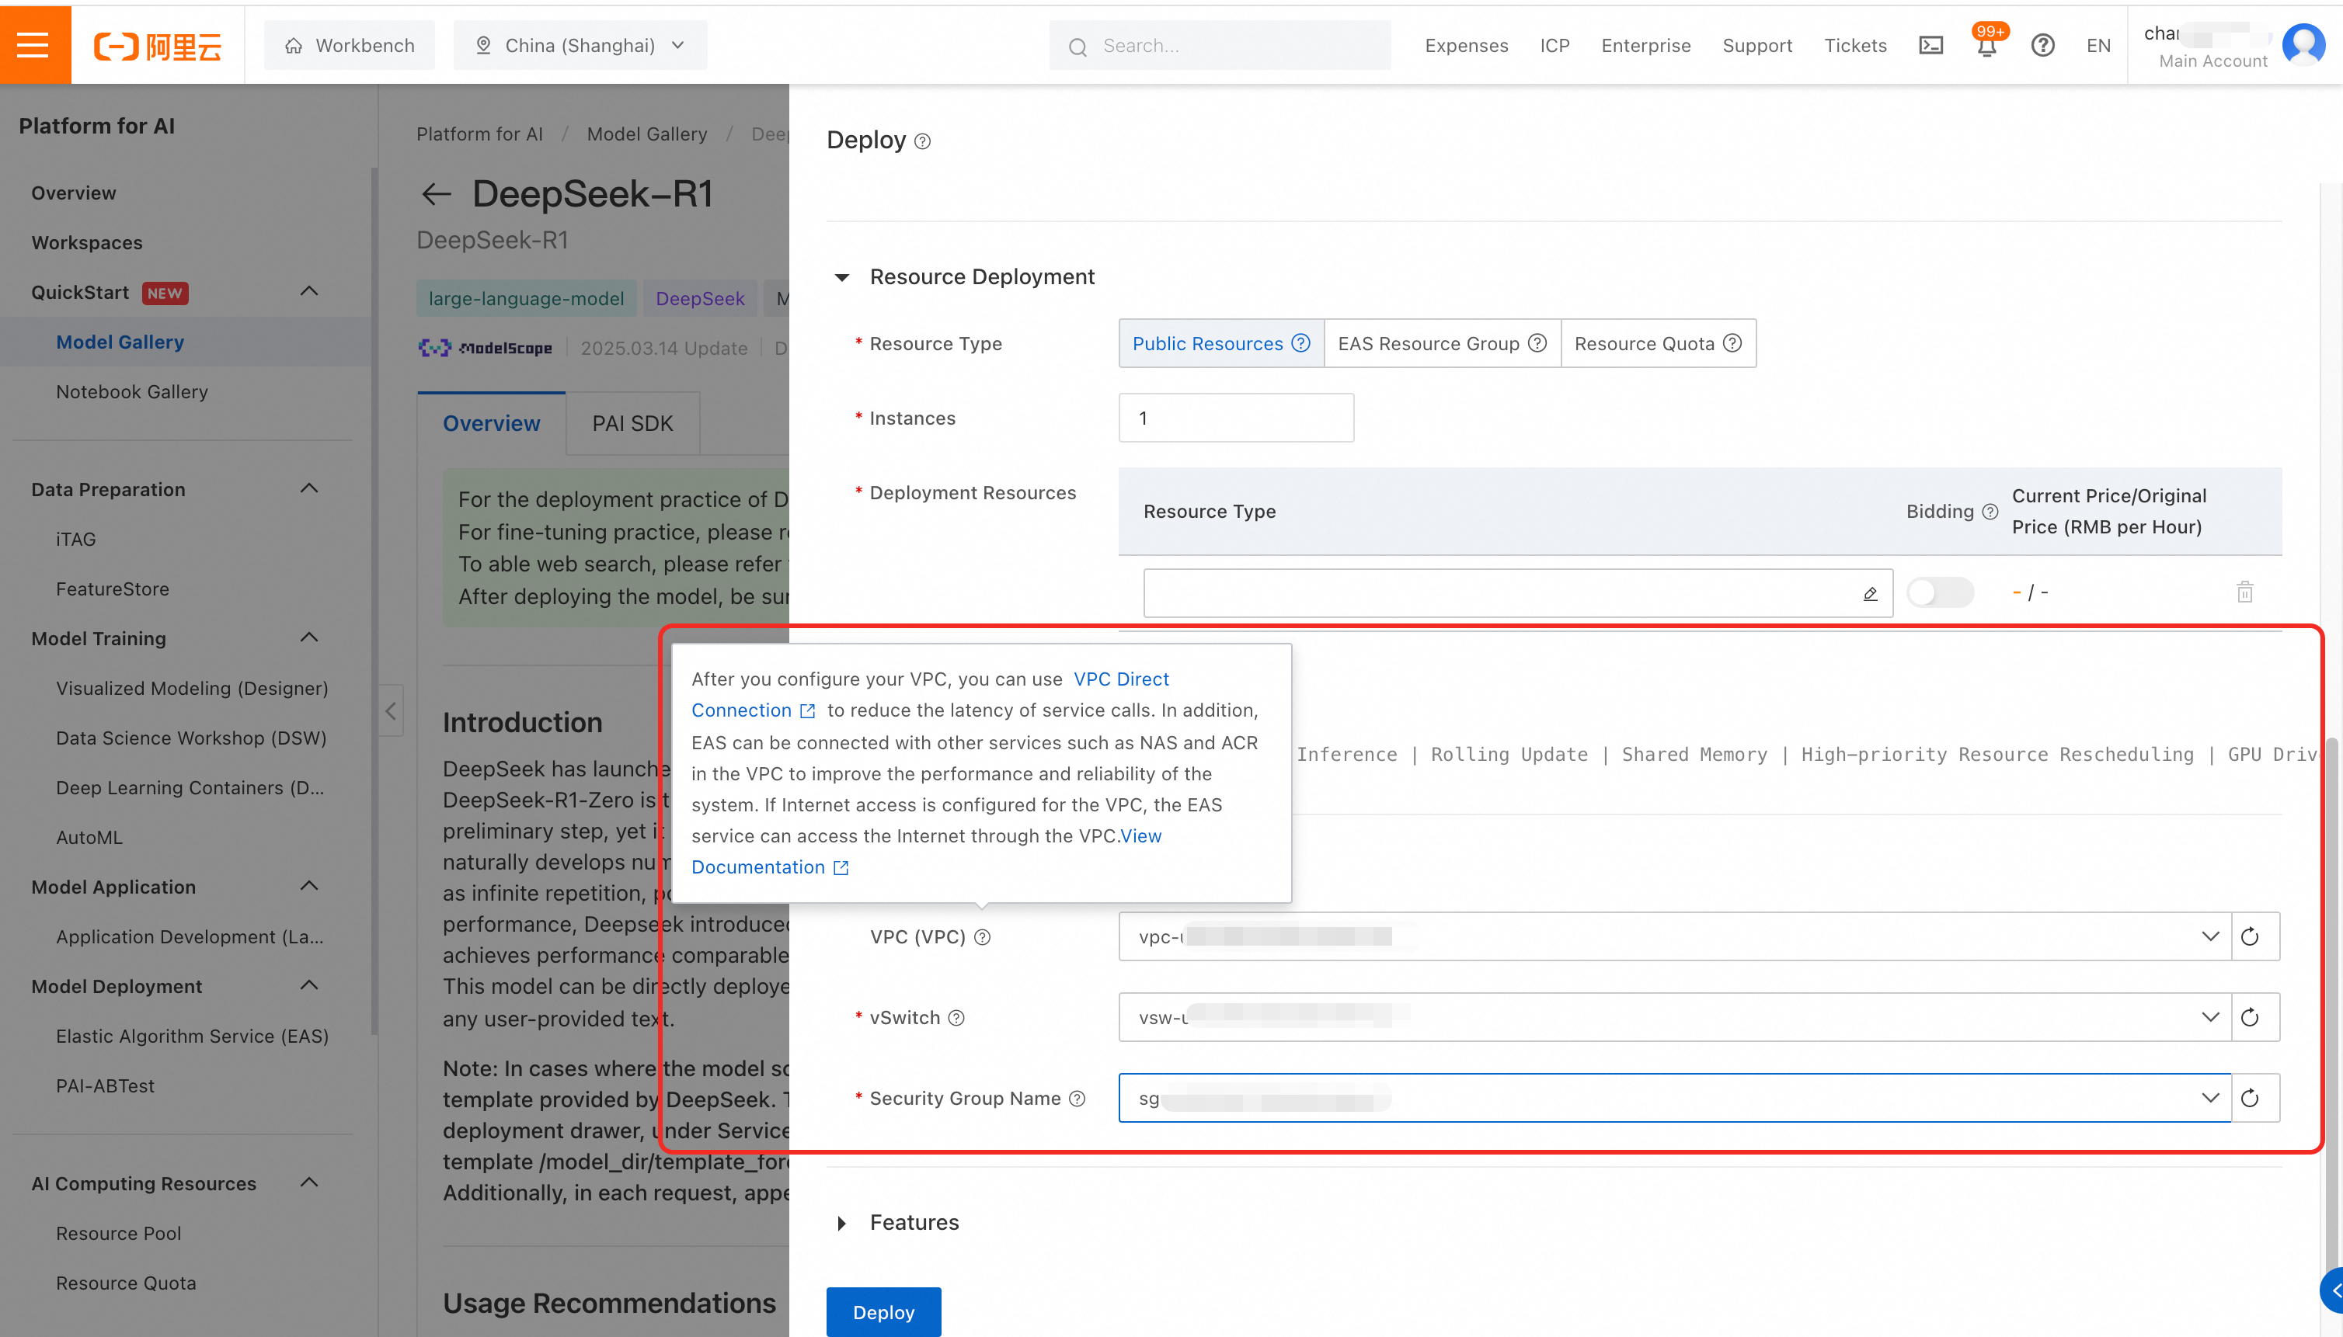Click help icon on Resource Quota option
The width and height of the screenshot is (2343, 1337).
pos(1732,343)
